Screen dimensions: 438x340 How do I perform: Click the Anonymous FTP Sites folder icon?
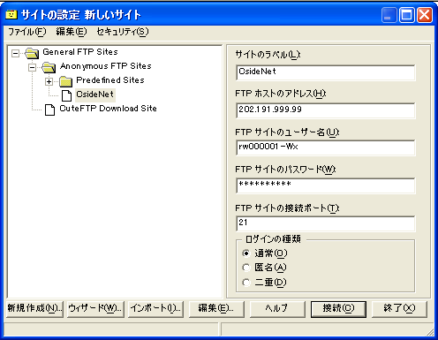(x=49, y=67)
